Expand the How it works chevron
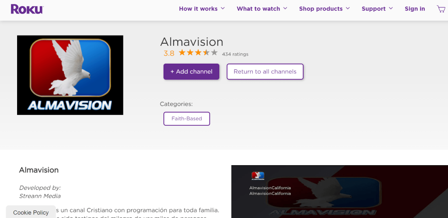 [223, 8]
